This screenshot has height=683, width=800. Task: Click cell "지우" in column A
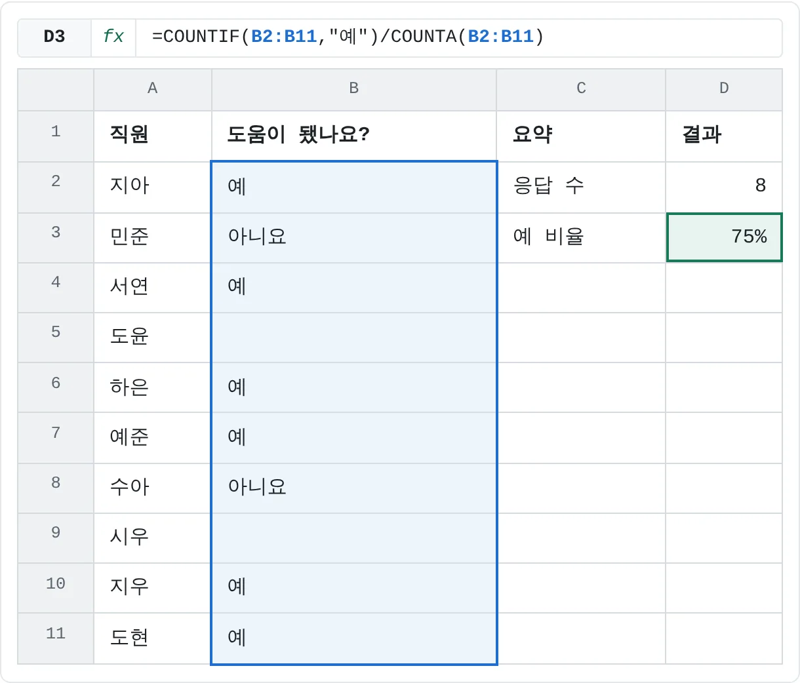[153, 588]
